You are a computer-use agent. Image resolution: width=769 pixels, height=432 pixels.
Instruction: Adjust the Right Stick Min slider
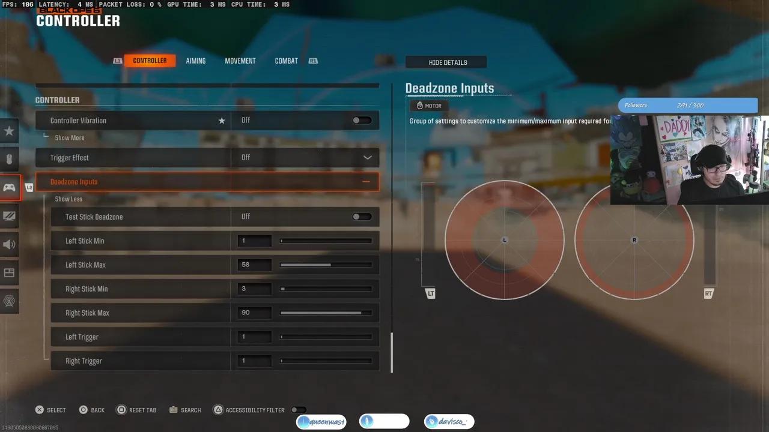326,289
